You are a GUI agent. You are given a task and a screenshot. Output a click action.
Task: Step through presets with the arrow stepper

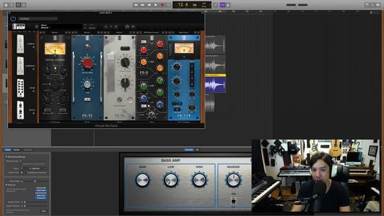(85, 26)
